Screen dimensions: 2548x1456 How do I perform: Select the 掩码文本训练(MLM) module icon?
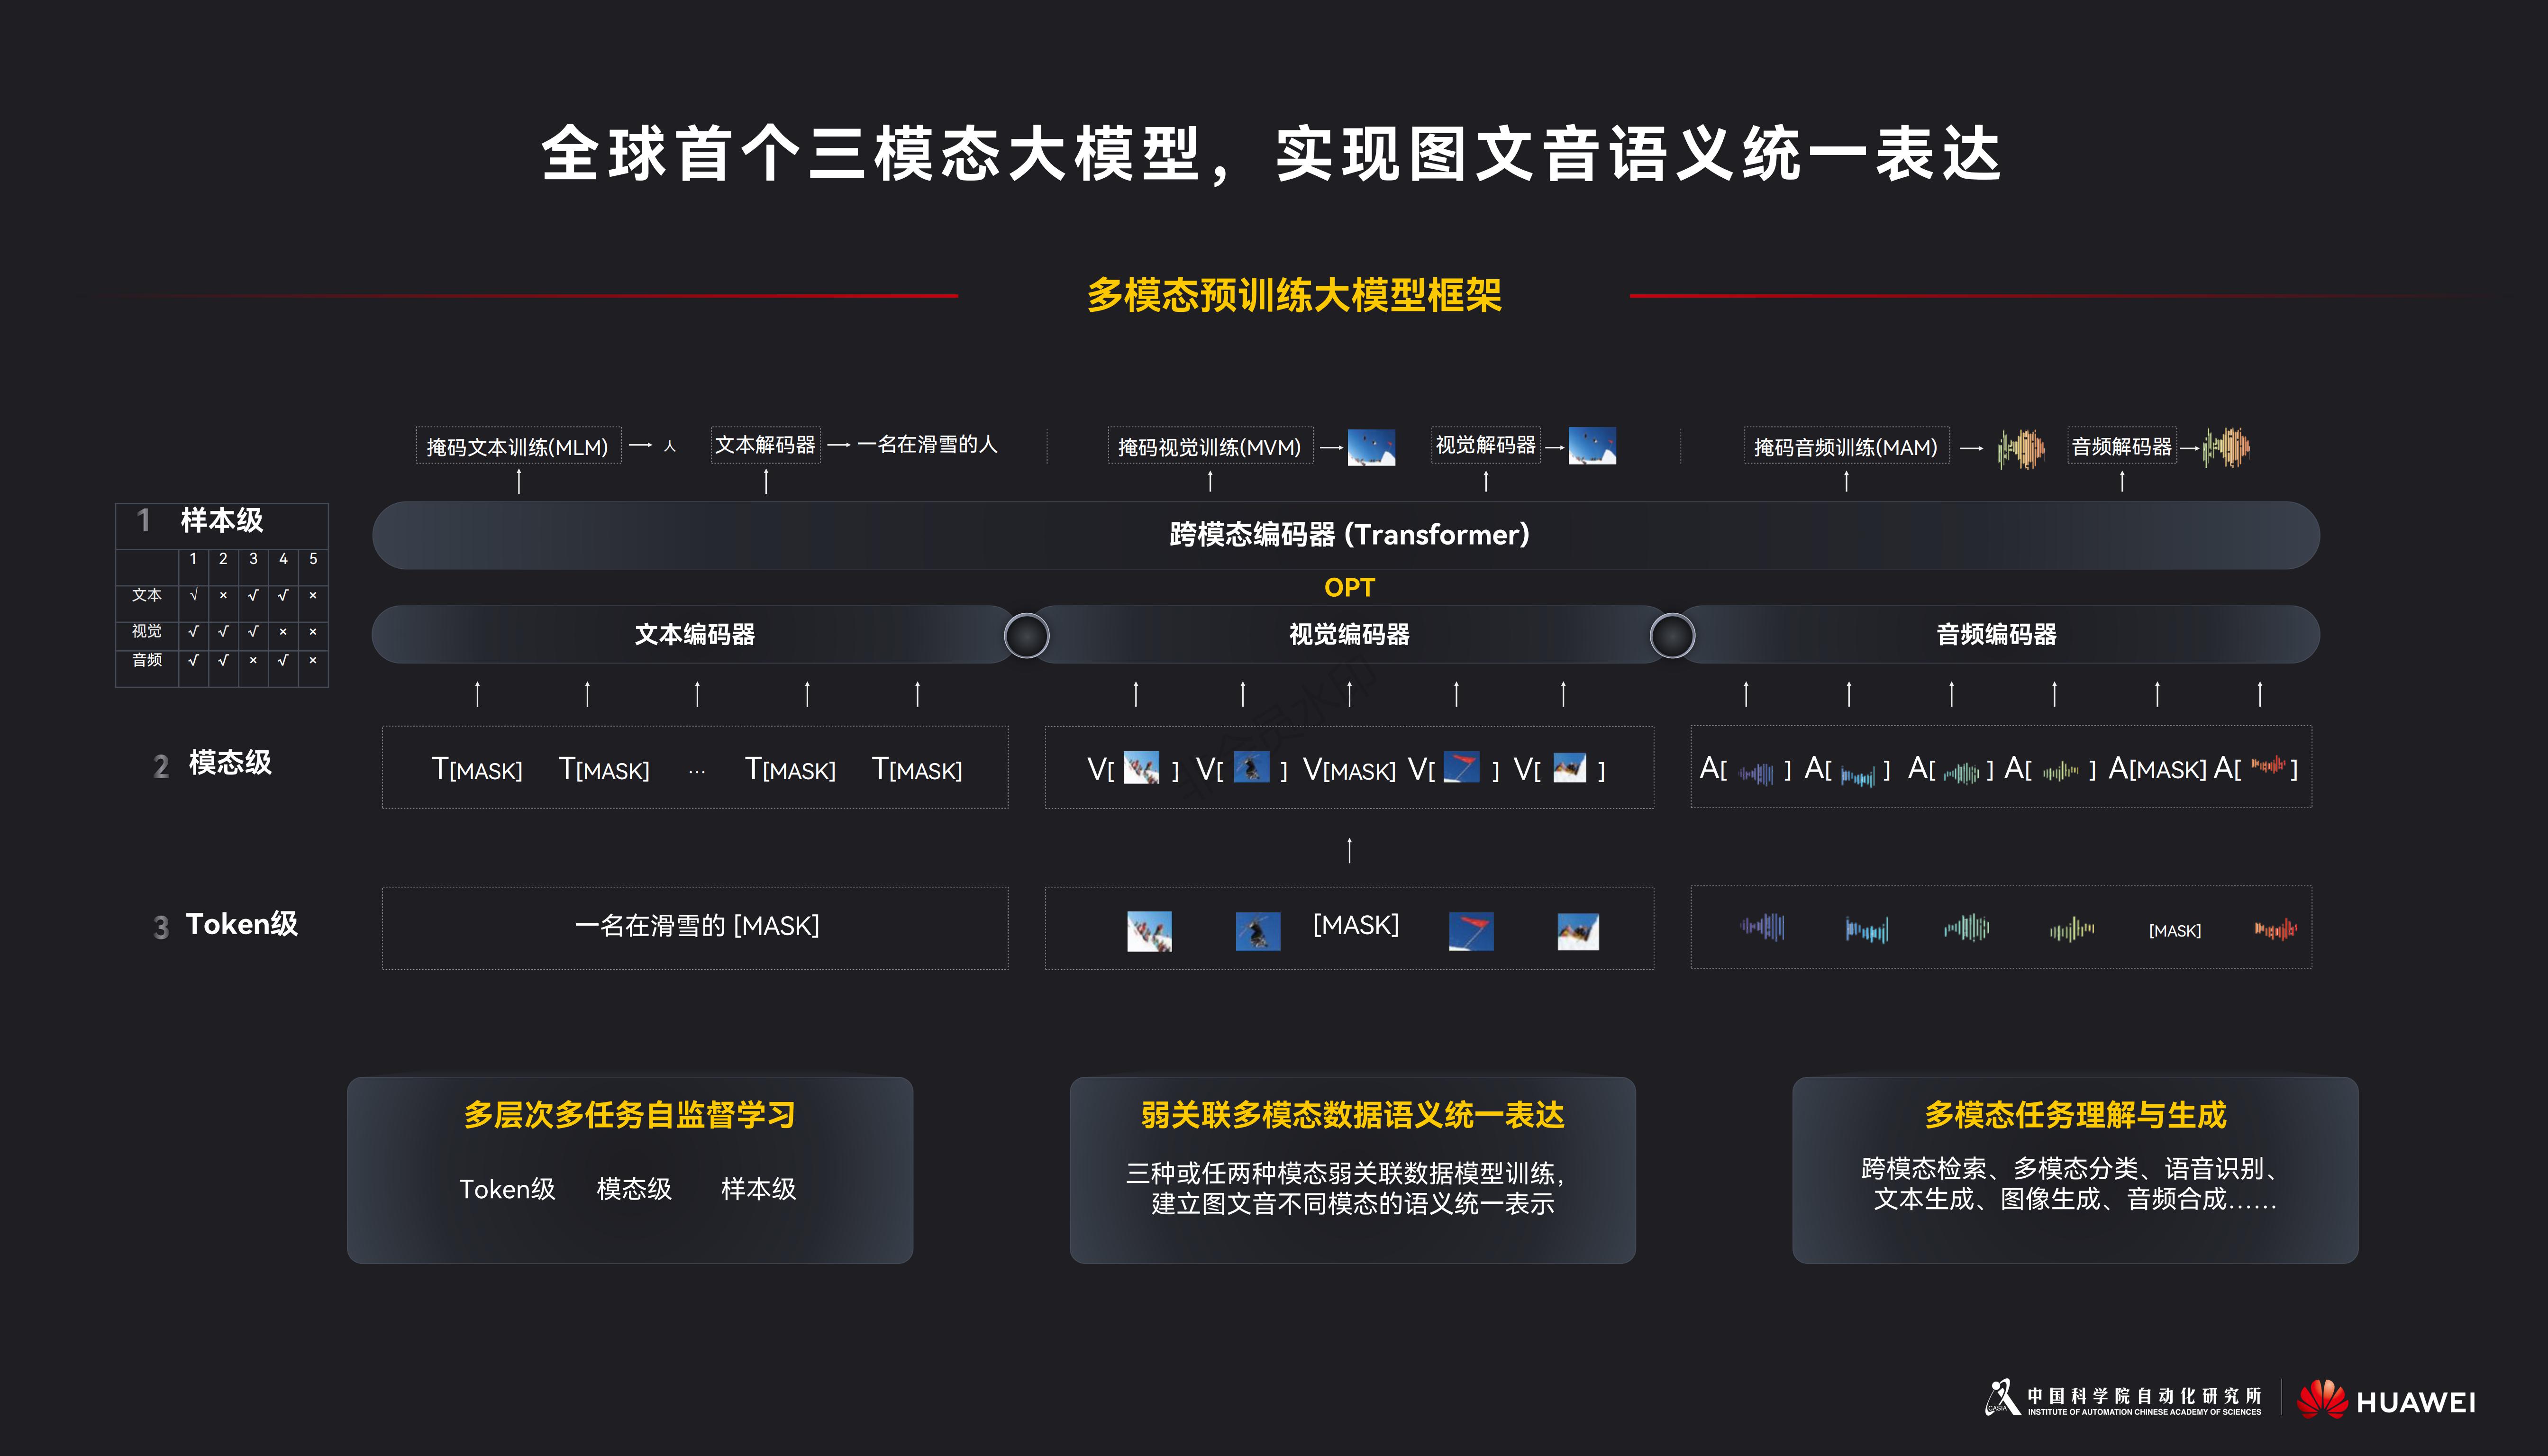coord(518,447)
